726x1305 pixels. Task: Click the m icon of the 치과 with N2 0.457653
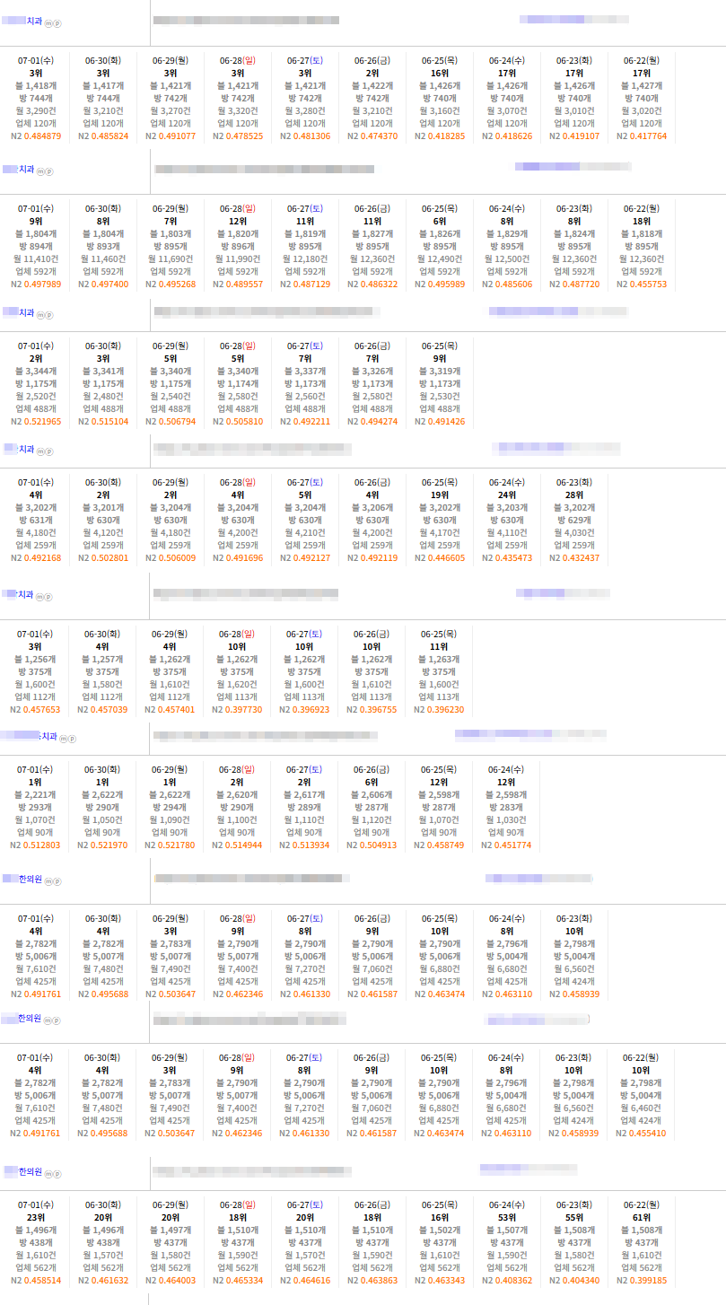point(41,596)
